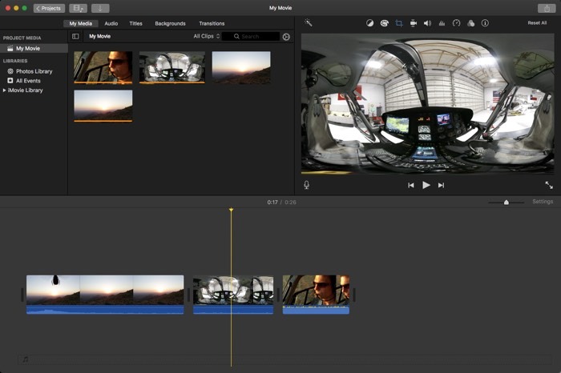Adjust the timeline zoom slider
Screen dimensions: 561x373
507,203
